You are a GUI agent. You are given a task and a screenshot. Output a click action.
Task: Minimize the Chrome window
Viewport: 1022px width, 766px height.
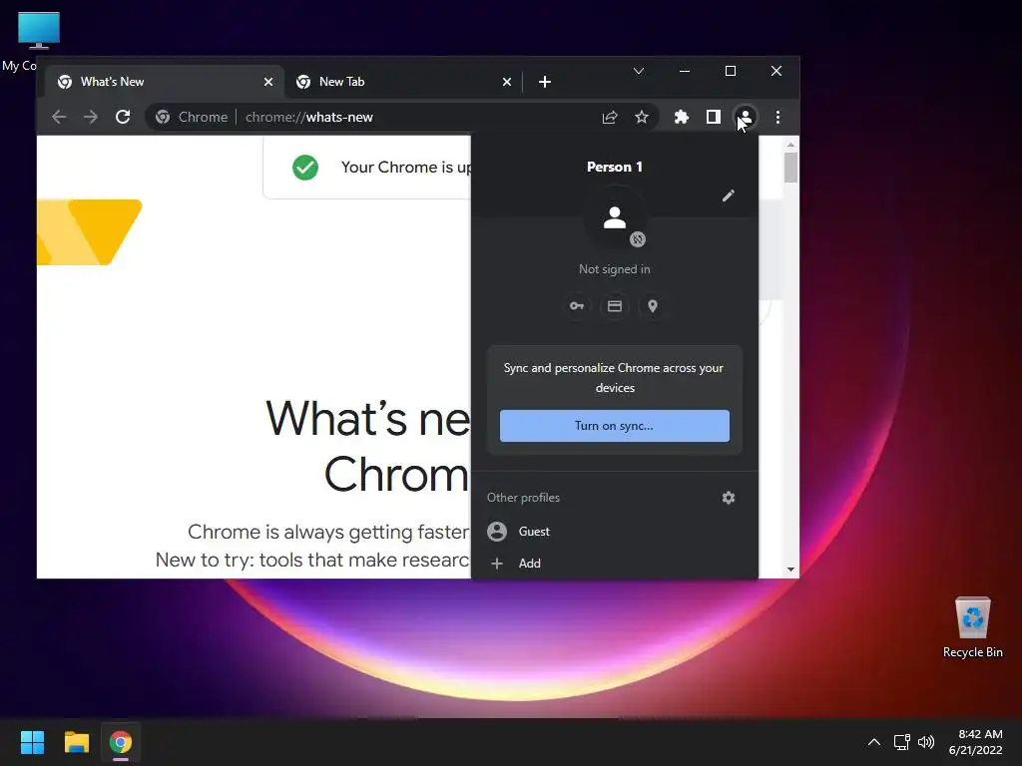coord(685,71)
